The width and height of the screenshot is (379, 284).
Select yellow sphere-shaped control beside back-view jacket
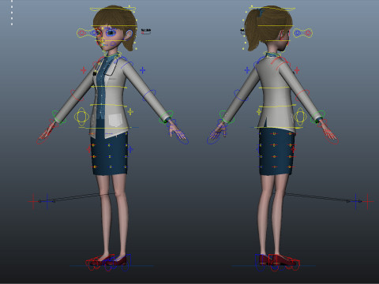[301, 117]
